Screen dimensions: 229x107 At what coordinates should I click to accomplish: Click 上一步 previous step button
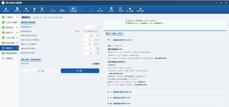(x=40, y=71)
